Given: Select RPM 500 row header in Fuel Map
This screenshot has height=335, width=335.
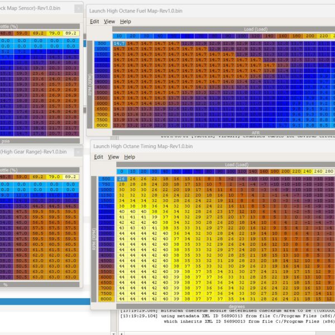Looking at the screenshot, I should tap(102, 44).
